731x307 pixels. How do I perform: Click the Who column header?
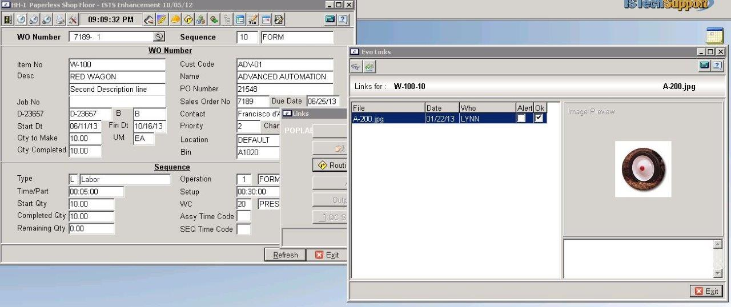pos(488,108)
